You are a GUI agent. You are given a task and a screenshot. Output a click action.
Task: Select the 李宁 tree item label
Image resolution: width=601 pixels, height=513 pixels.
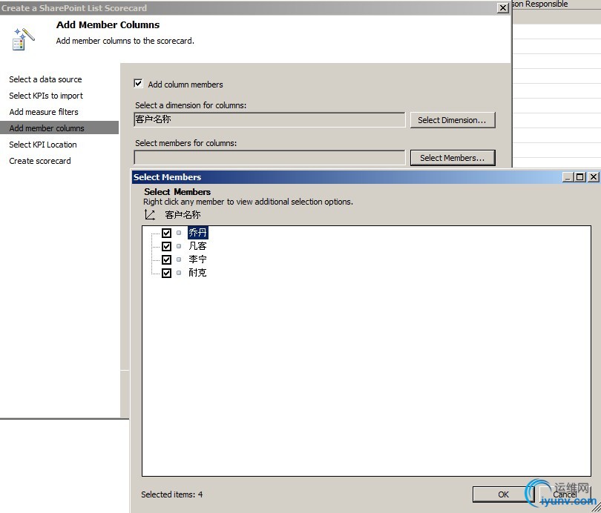[x=198, y=259]
